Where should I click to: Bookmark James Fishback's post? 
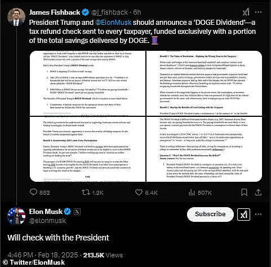(244, 192)
